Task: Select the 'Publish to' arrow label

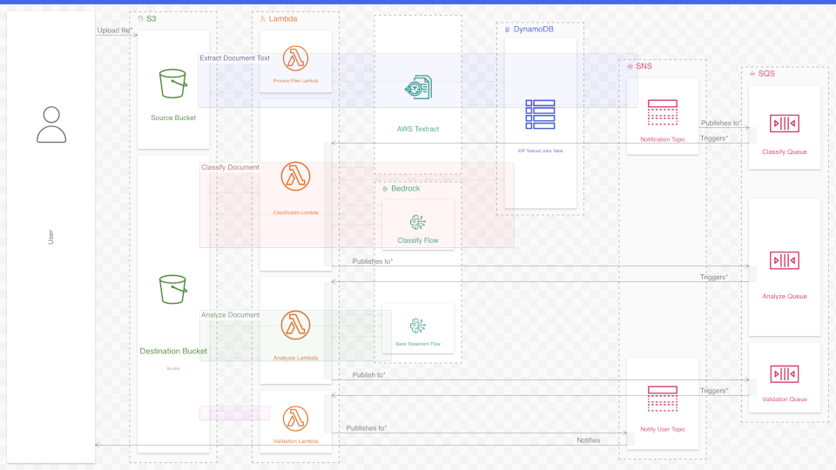Action: click(x=369, y=375)
